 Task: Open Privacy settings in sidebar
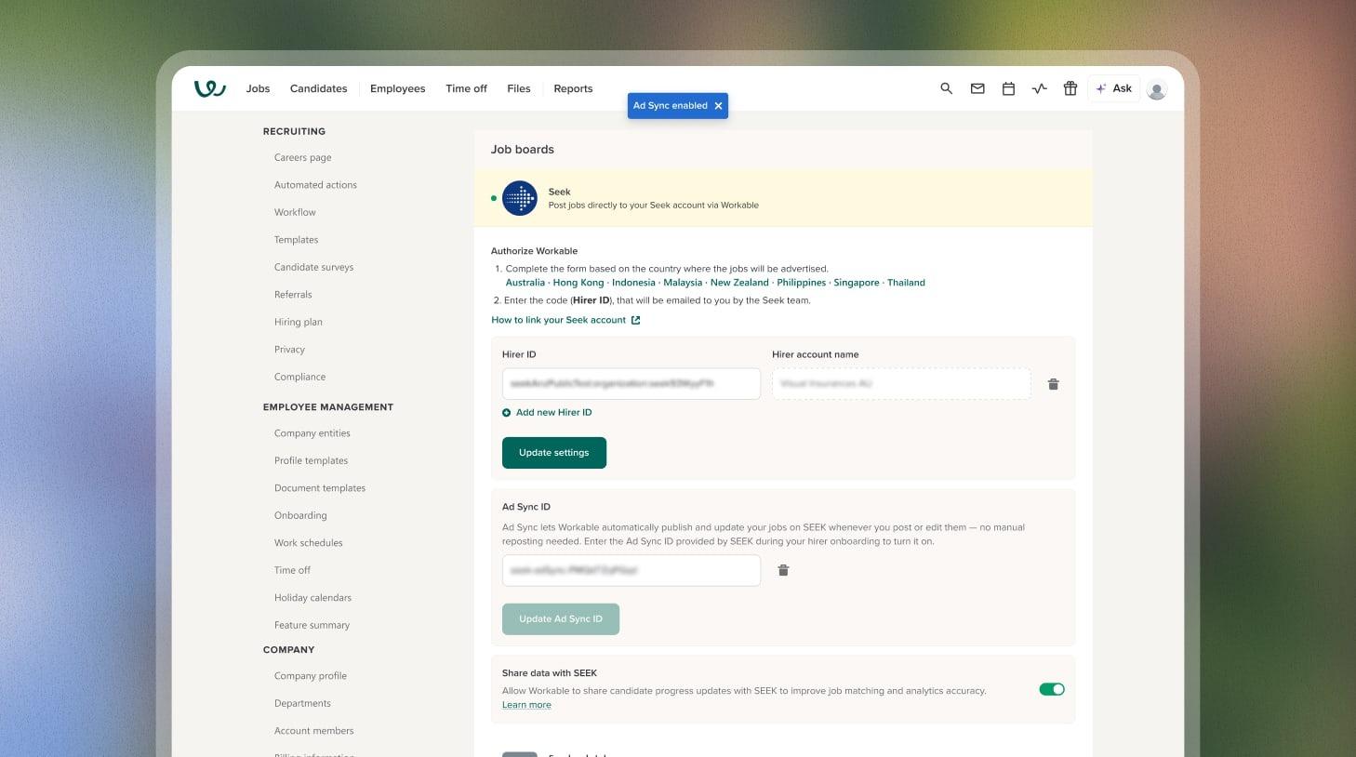click(x=289, y=350)
